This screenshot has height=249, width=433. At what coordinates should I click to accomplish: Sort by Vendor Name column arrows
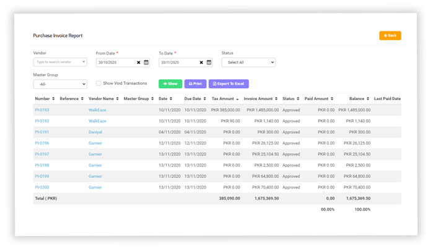click(x=117, y=99)
